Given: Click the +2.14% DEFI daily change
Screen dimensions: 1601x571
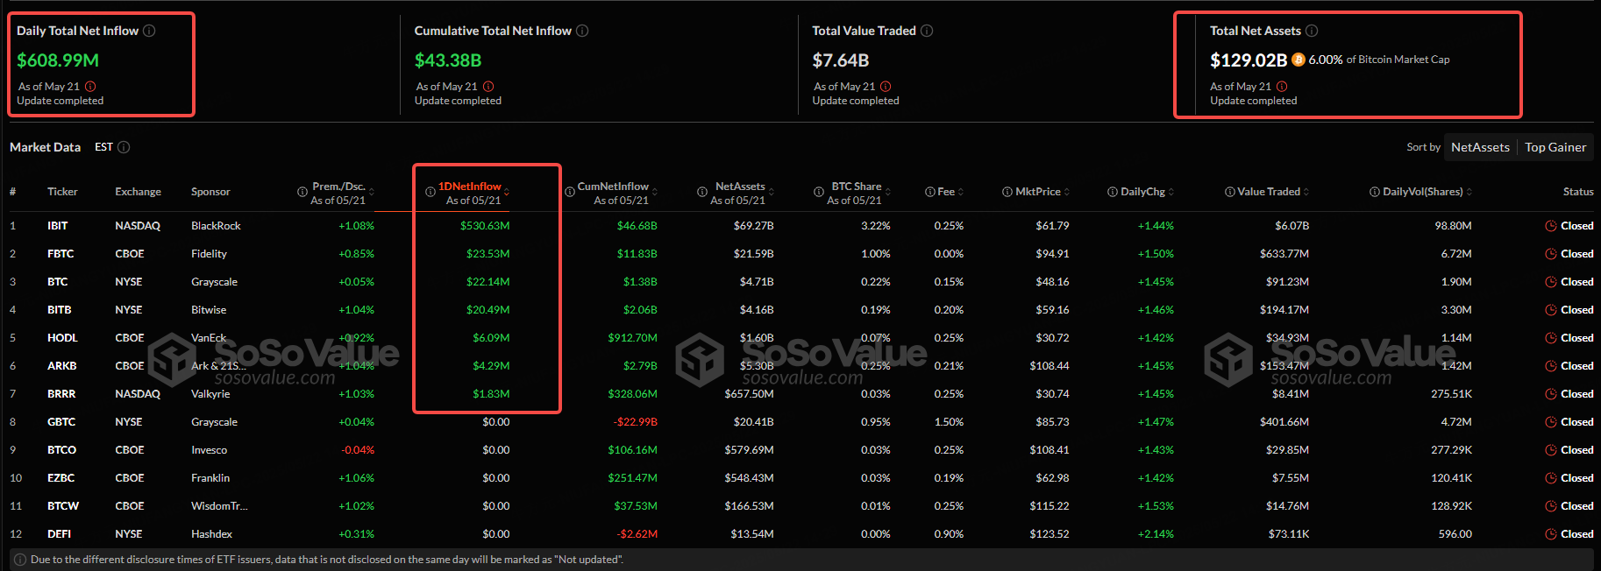Looking at the screenshot, I should pyautogui.click(x=1156, y=534).
